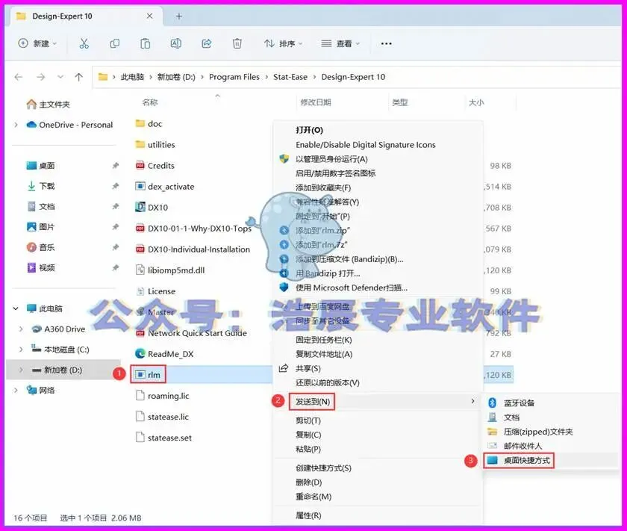This screenshot has height=531, width=627.
Task: Expand A360 Drive tree node
Action: point(21,329)
